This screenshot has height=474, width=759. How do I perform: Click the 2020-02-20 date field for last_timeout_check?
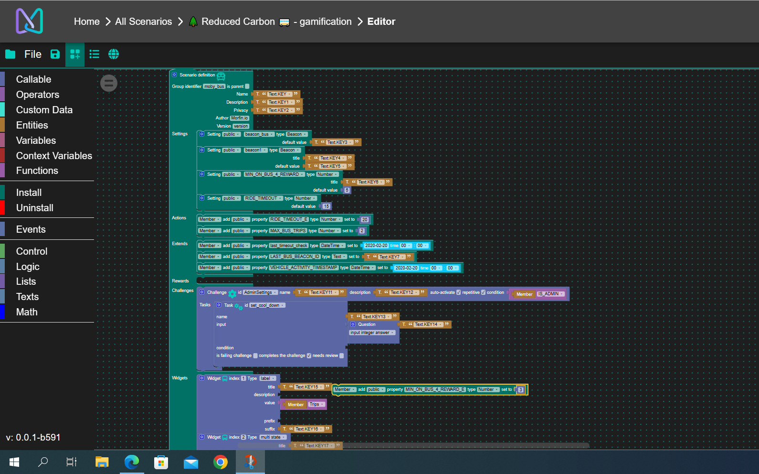[376, 246]
